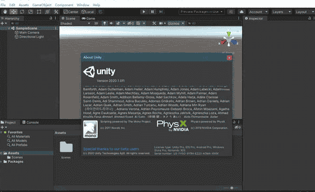
Task: Select the Hand tool in toolbar
Action: click(5, 12)
